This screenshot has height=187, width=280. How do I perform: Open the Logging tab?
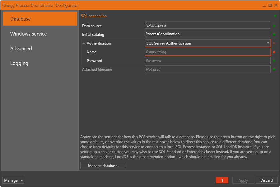19,63
